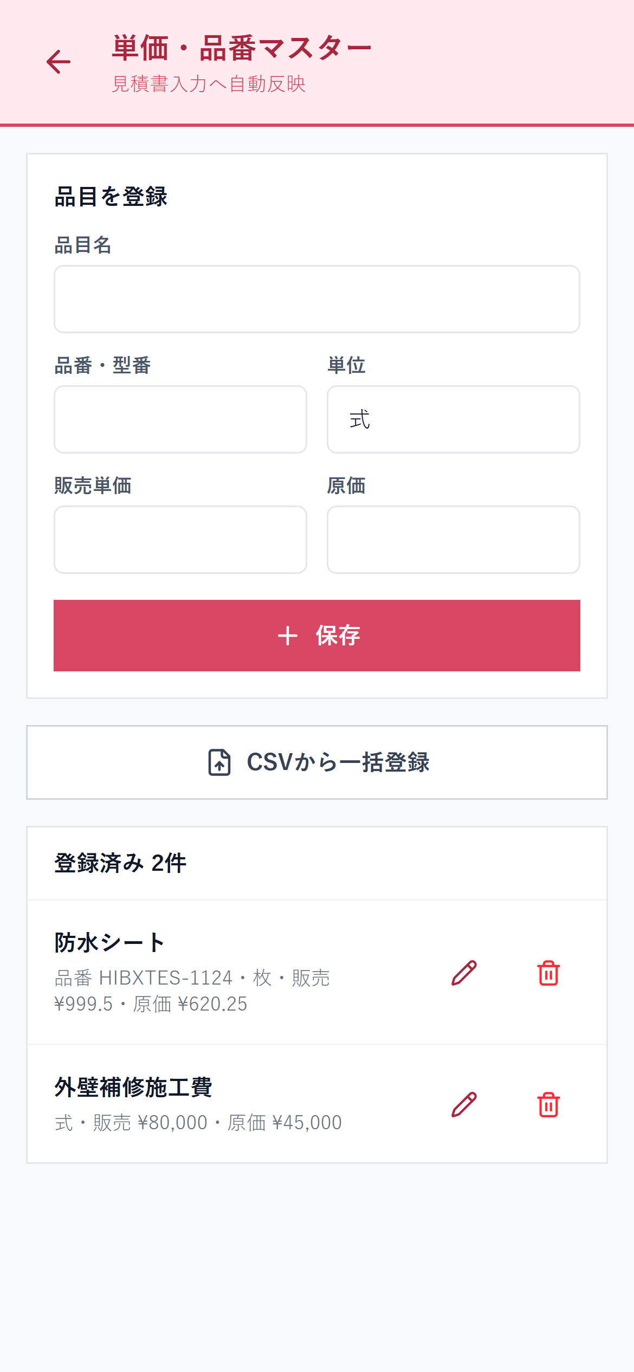Click the 単価・品番マスター page title
Image resolution: width=634 pixels, height=1372 pixels.
[242, 48]
